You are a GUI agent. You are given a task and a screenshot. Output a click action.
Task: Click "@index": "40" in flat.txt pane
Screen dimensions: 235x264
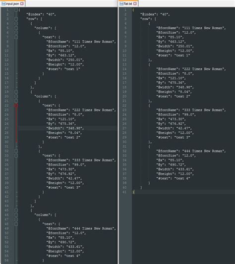point(155,14)
